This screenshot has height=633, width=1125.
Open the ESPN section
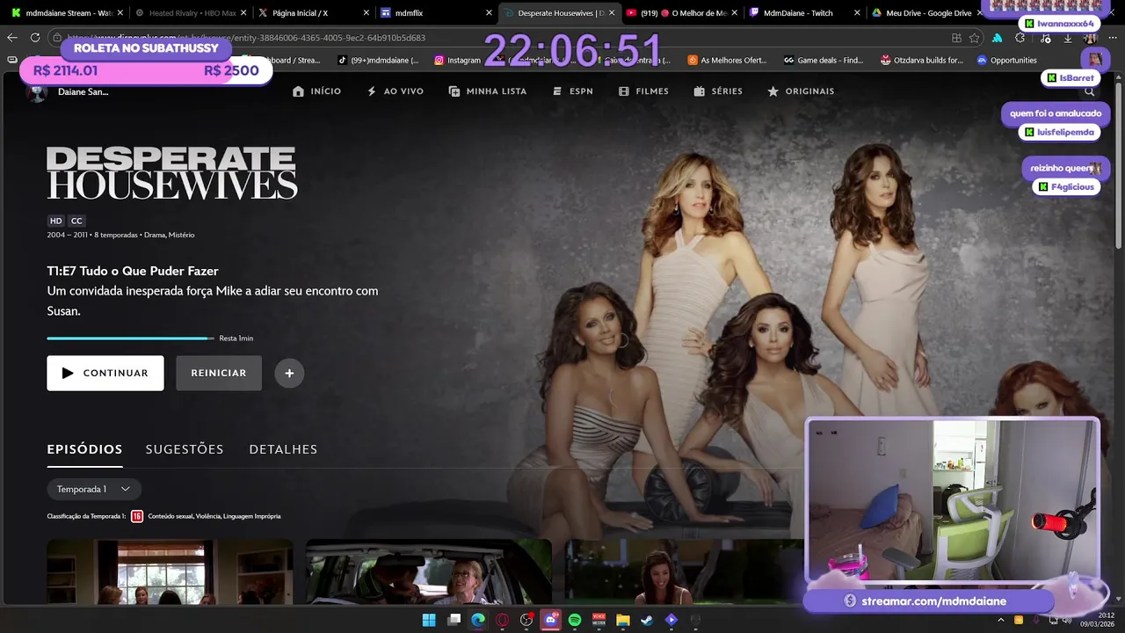572,91
